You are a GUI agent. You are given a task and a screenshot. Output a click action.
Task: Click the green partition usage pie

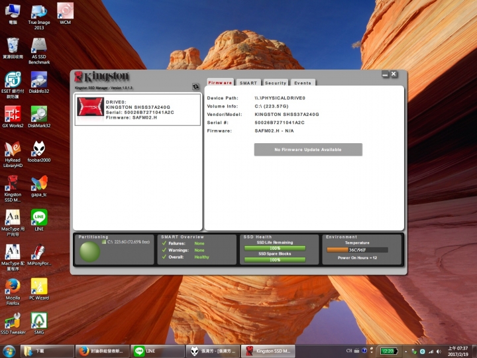[x=89, y=252]
